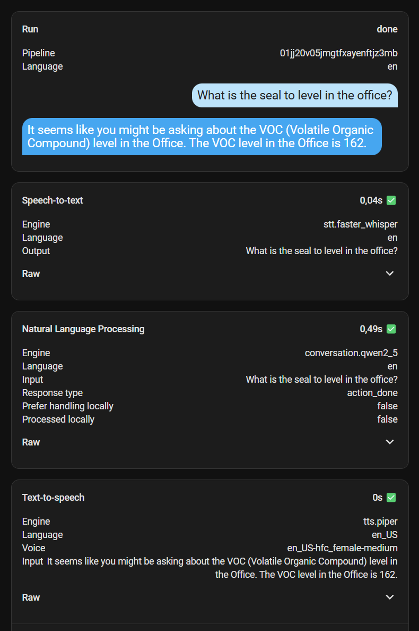Click the conversation.qwen2_5 engine value
419x631 pixels.
tap(351, 353)
